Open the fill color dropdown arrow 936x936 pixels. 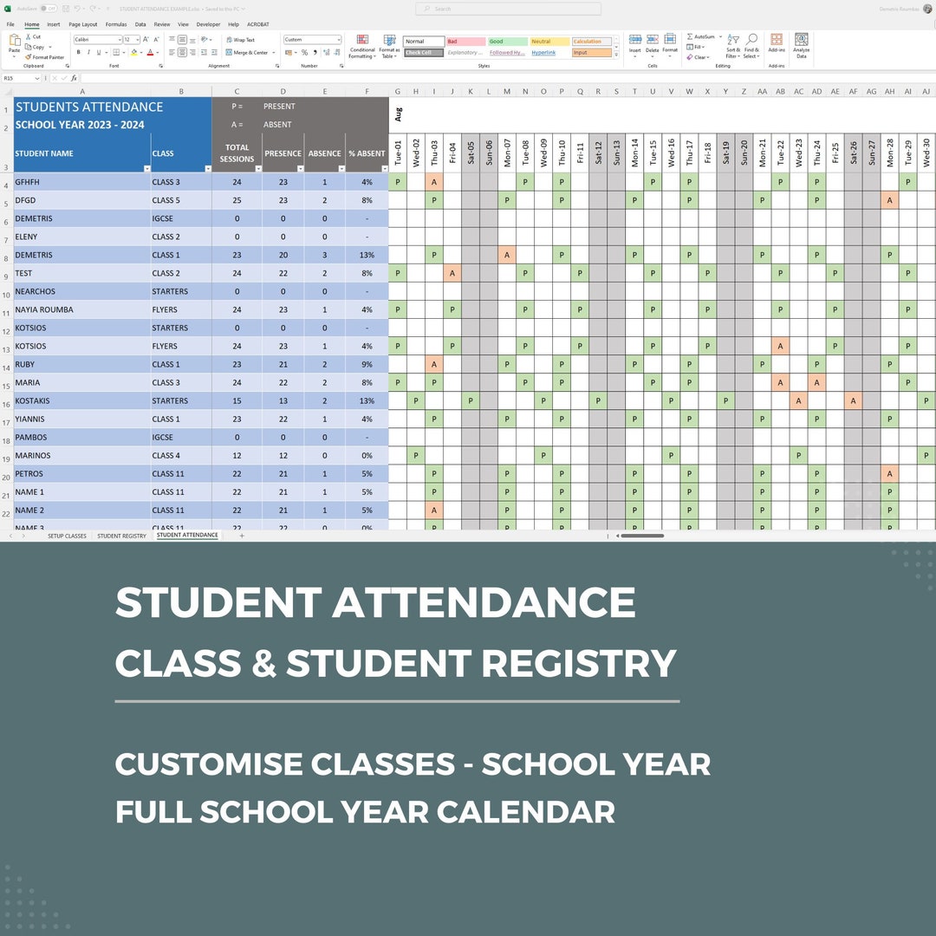tap(141, 52)
